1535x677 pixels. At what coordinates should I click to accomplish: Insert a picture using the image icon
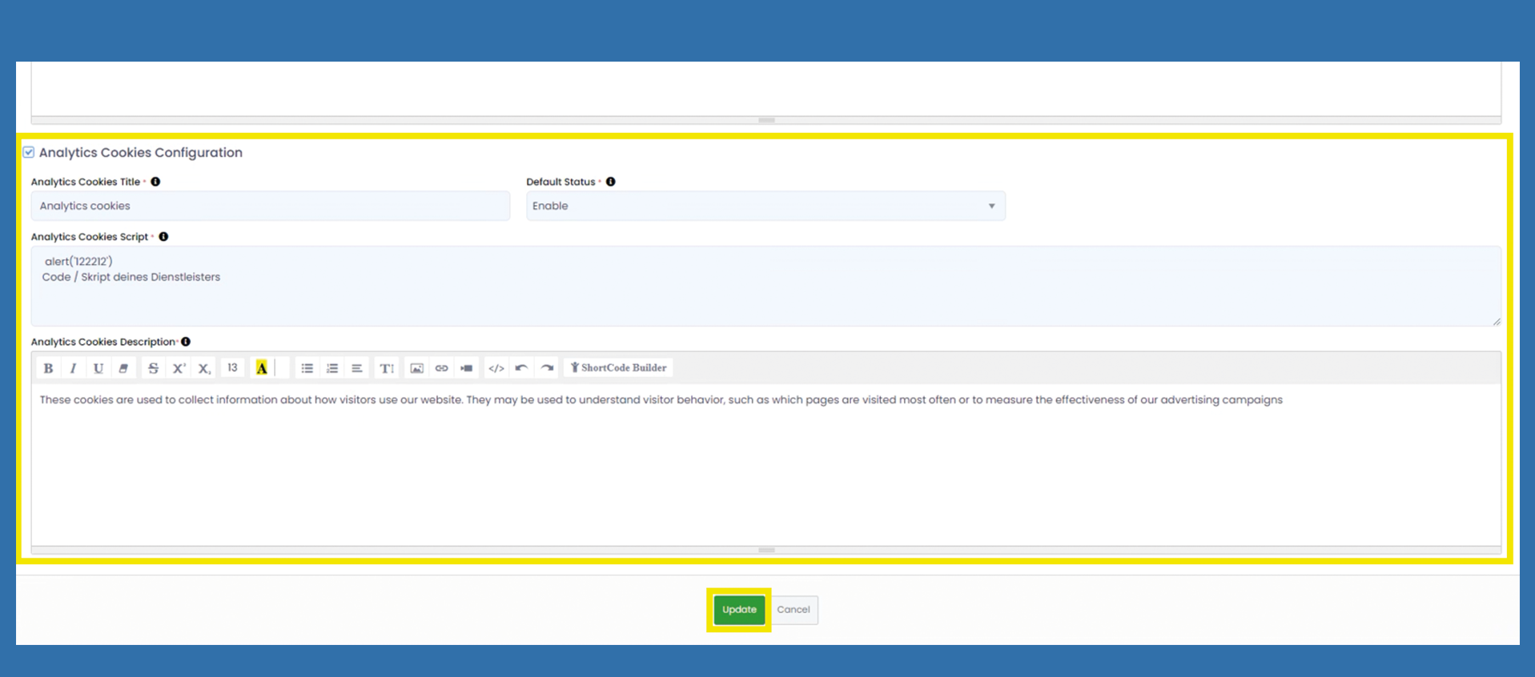pyautogui.click(x=416, y=368)
